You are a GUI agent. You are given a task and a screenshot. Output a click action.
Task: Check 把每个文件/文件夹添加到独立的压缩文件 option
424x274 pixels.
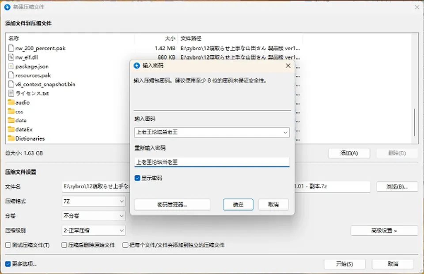pos(125,245)
